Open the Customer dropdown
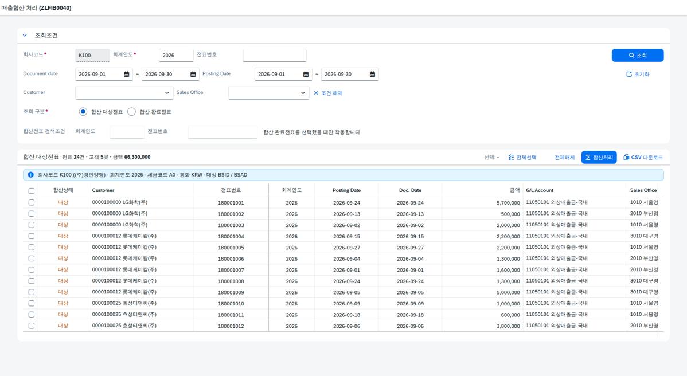 (x=124, y=93)
